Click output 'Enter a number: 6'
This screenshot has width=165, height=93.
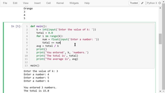[x=36, y=81]
